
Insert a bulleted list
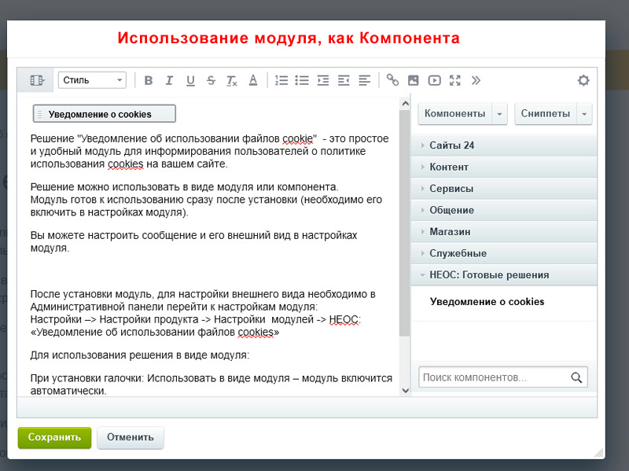(x=300, y=80)
